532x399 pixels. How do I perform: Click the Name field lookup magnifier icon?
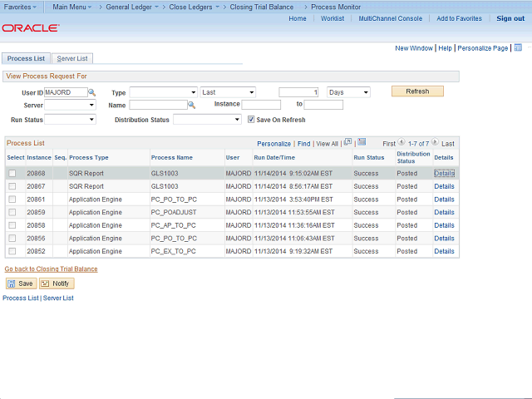click(191, 106)
